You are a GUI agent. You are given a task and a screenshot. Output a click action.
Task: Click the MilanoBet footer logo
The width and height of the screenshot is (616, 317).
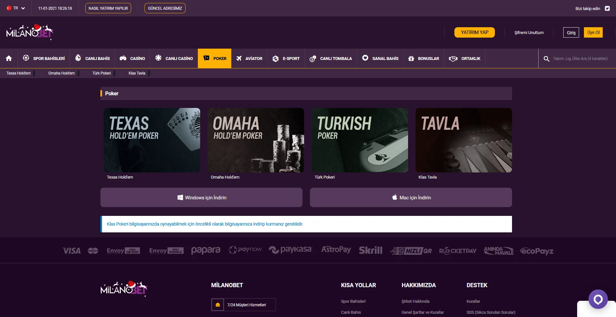124,288
